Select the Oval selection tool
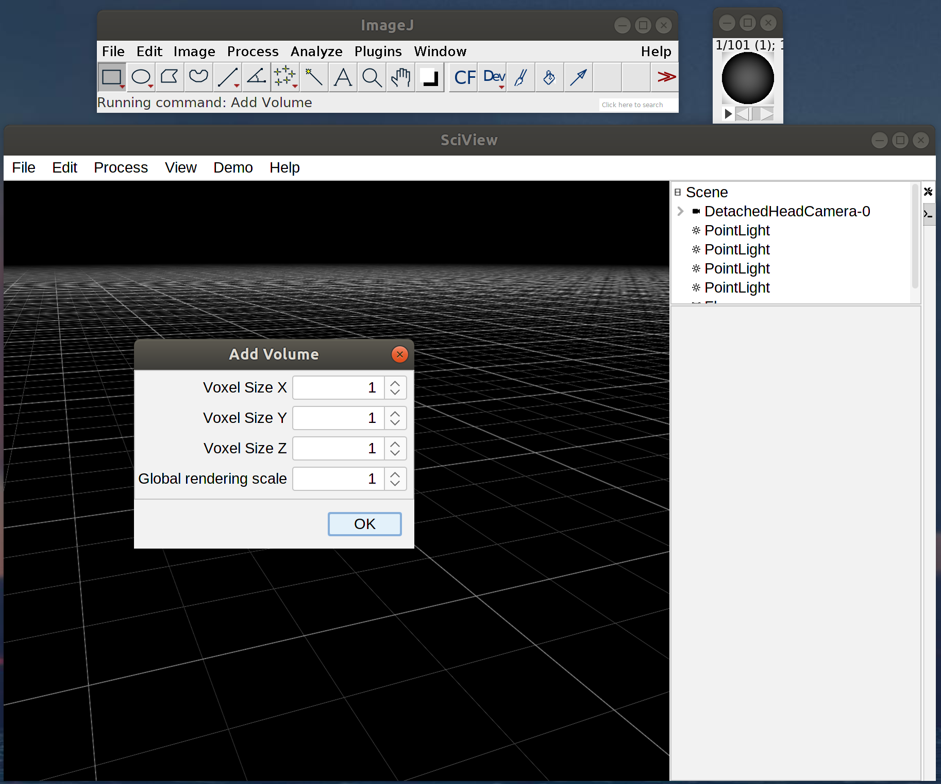 point(141,77)
